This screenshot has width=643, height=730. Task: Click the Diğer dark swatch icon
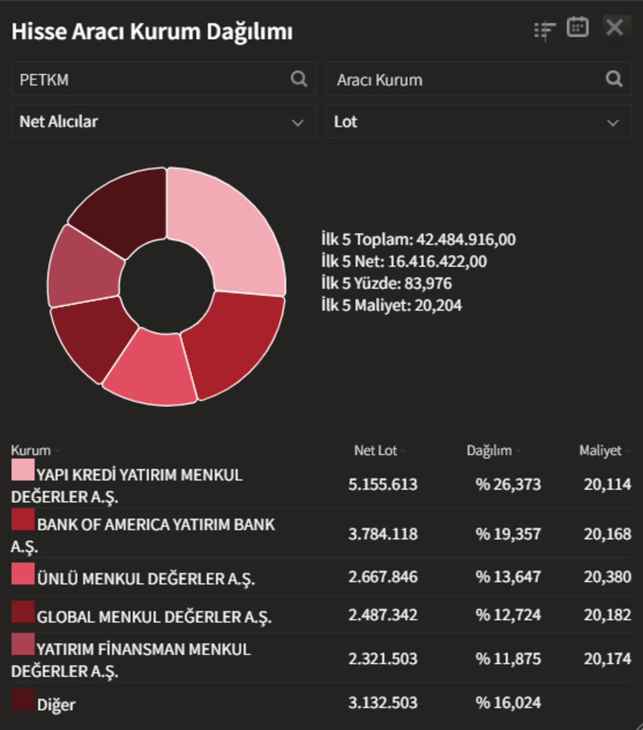click(x=23, y=699)
